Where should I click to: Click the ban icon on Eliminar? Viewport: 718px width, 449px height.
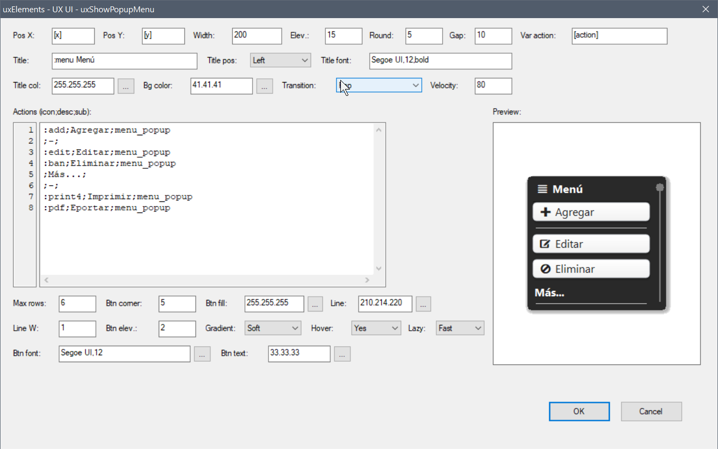[x=545, y=269]
